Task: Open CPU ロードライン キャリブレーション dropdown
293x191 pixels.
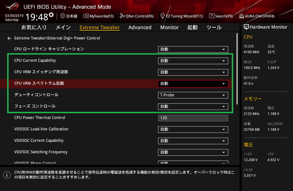Action: (193, 49)
